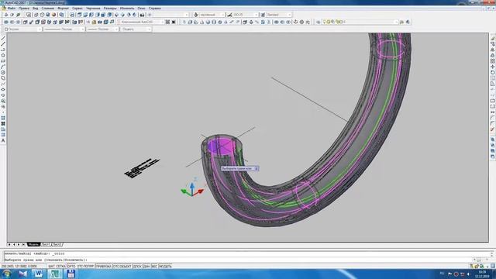The height and width of the screenshot is (279, 496).
Task: Toggle ОТС-ПОЛЯР polar tracking
Action: coord(85,267)
